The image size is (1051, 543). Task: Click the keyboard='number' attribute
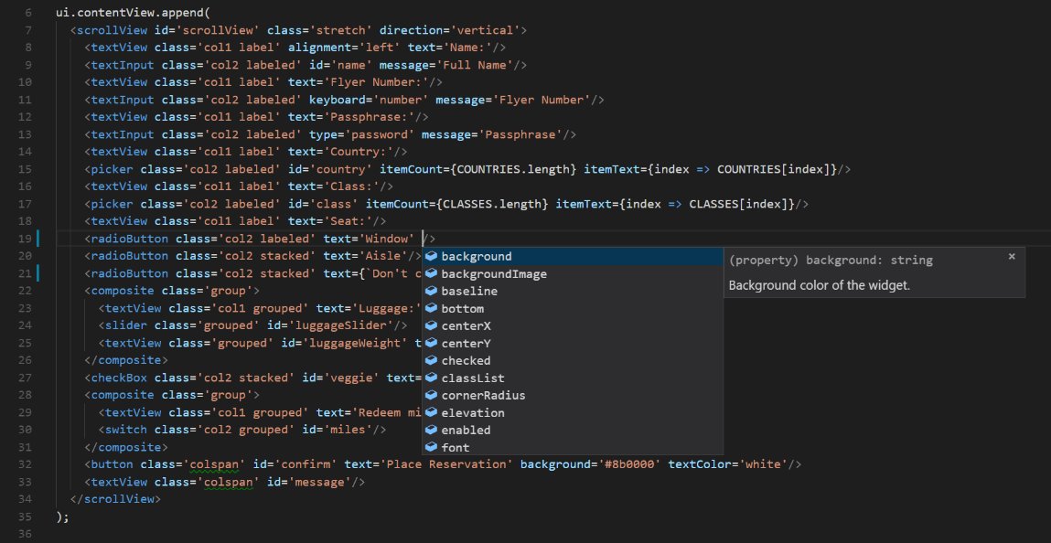(369, 100)
